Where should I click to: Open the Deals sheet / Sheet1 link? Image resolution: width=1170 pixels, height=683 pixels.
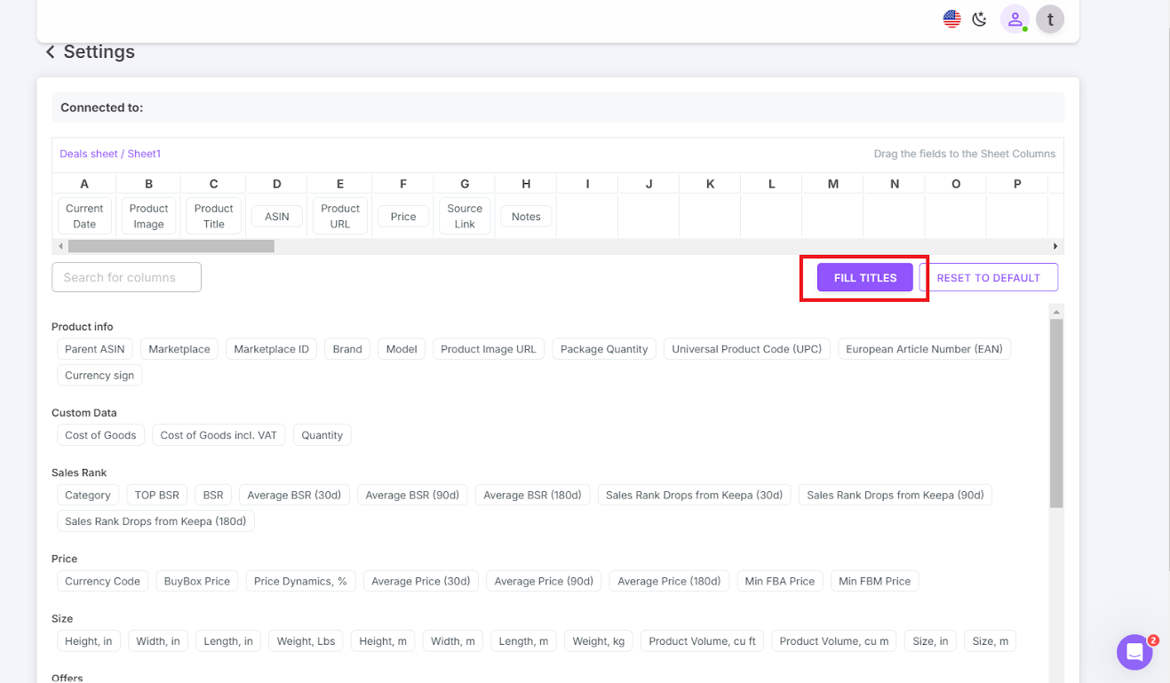[x=109, y=153]
